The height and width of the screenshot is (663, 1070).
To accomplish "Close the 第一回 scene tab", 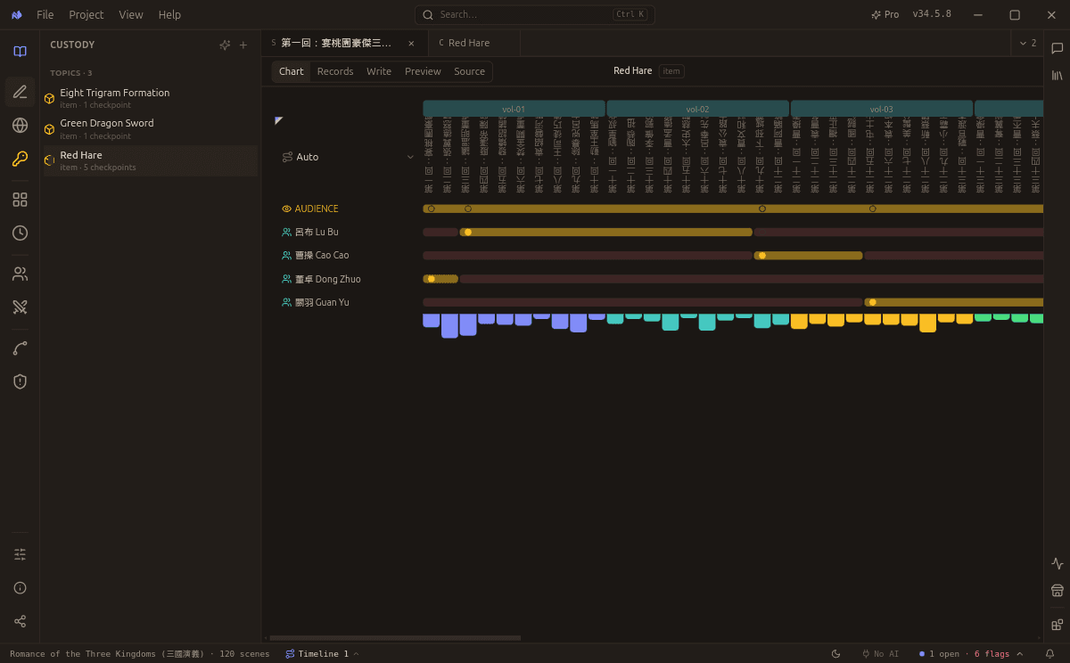I will click(411, 43).
